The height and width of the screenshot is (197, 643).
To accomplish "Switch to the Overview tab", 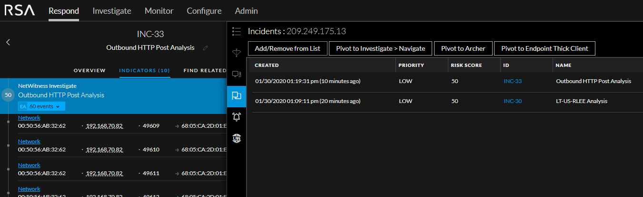I will [x=89, y=71].
